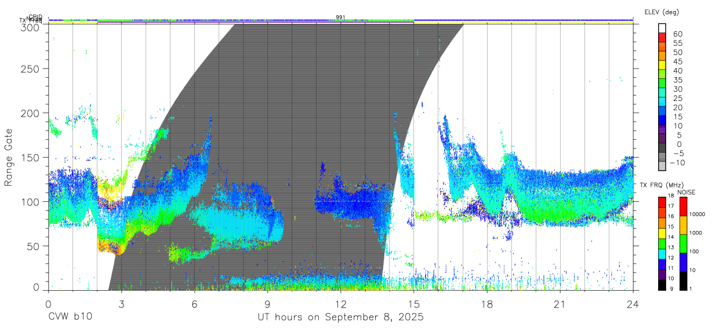Click the ELEV scale label '-10'
This screenshot has height=329, width=712.
(677, 162)
